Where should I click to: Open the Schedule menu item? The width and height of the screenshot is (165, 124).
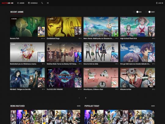coord(33,3)
